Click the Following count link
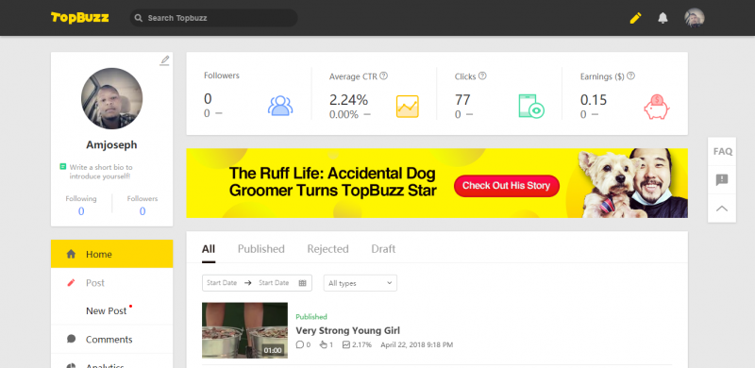This screenshot has width=755, height=368. 81,211
